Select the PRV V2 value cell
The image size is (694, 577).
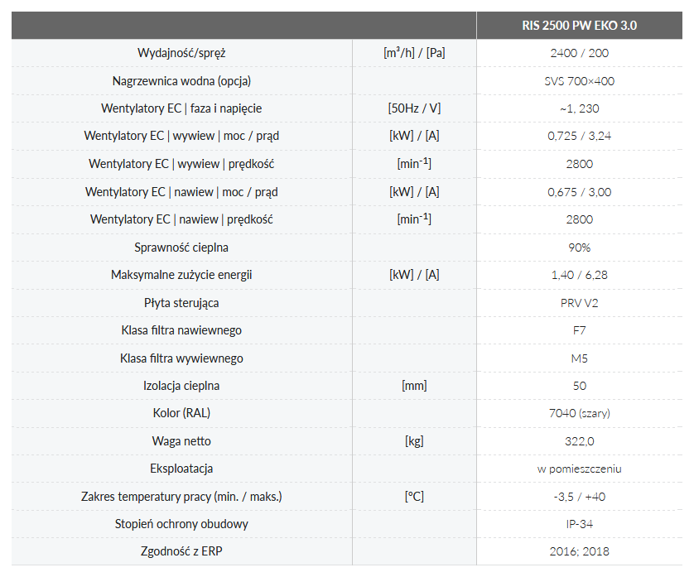pyautogui.click(x=579, y=303)
